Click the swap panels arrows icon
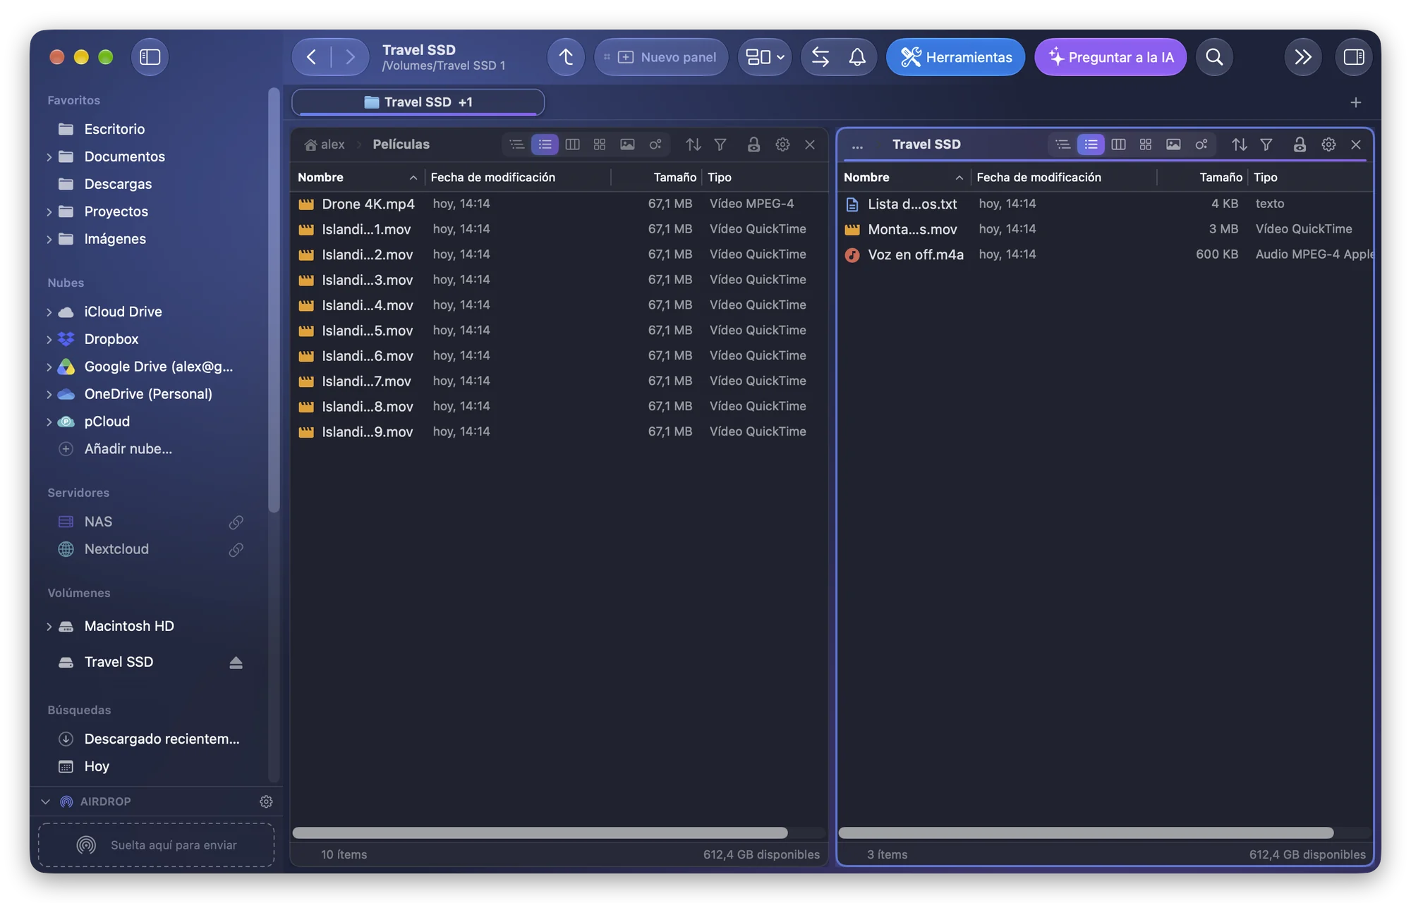 [x=820, y=57]
